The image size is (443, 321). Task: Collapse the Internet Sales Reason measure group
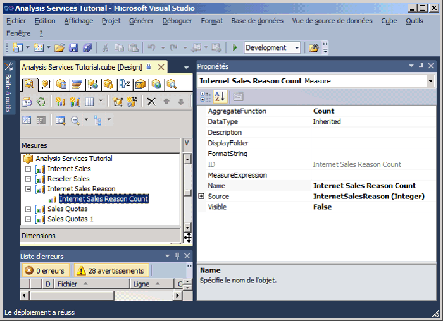28,189
